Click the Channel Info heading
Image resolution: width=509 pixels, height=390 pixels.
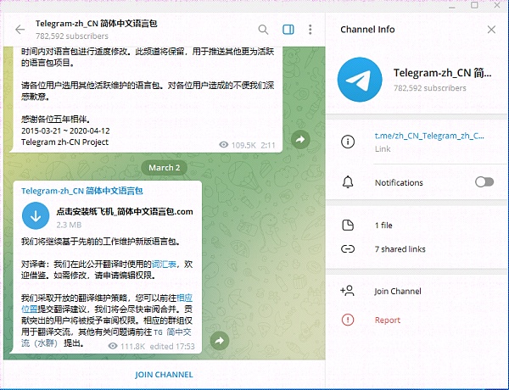click(x=367, y=30)
